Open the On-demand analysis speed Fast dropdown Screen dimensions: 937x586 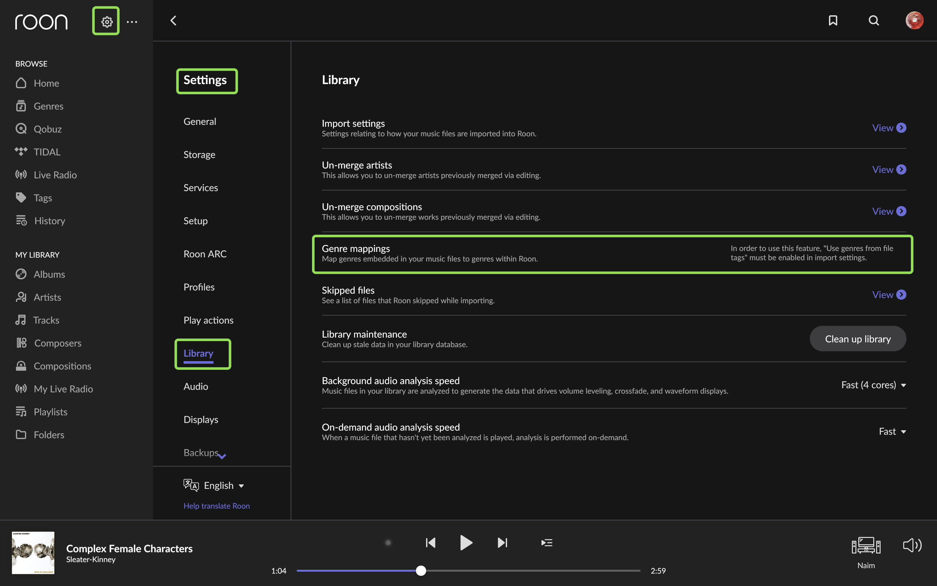click(892, 431)
